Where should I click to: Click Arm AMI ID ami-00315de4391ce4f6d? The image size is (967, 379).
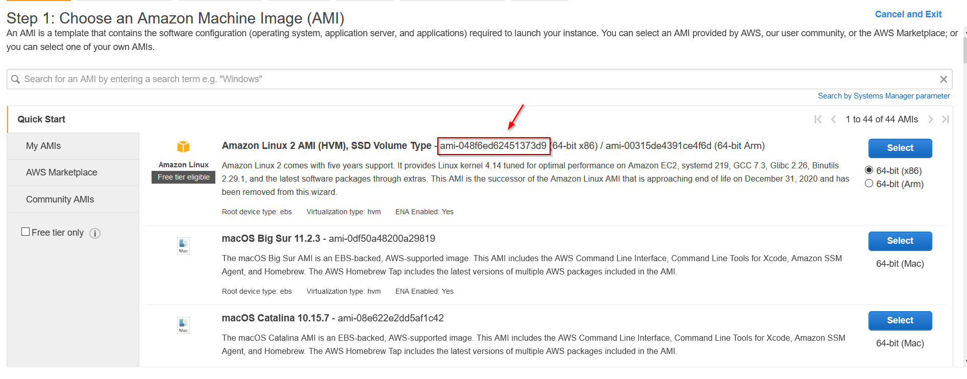tap(658, 146)
